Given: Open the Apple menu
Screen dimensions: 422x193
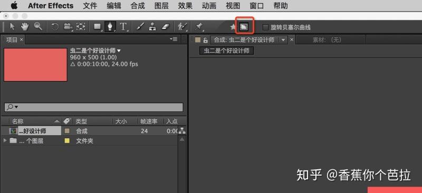Looking at the screenshot, I should pyautogui.click(x=14, y=5).
